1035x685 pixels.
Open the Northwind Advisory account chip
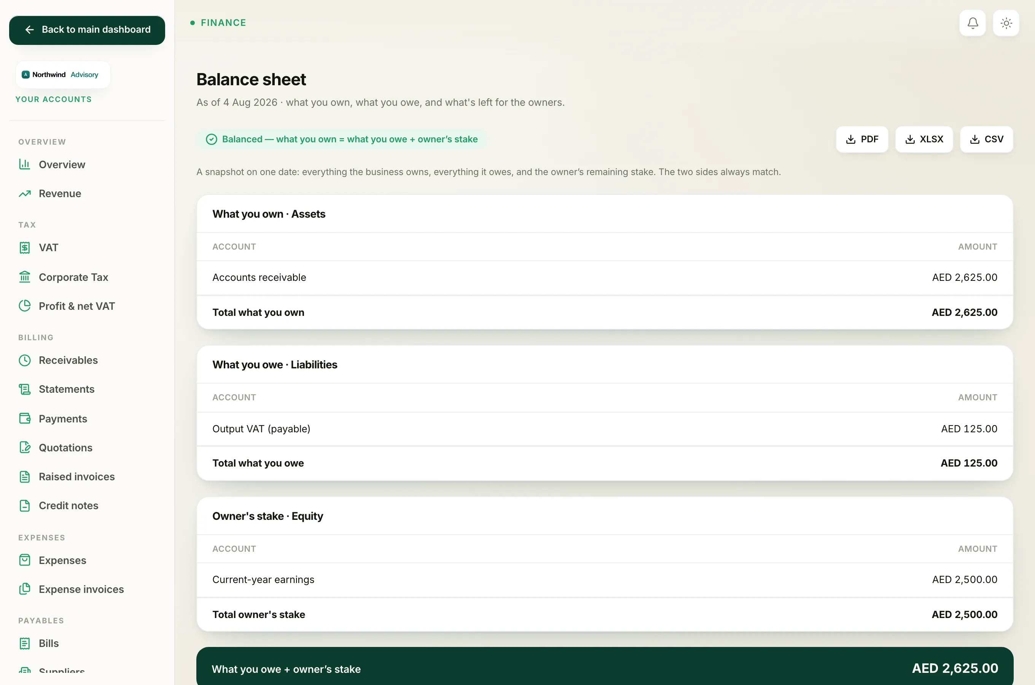[63, 75]
